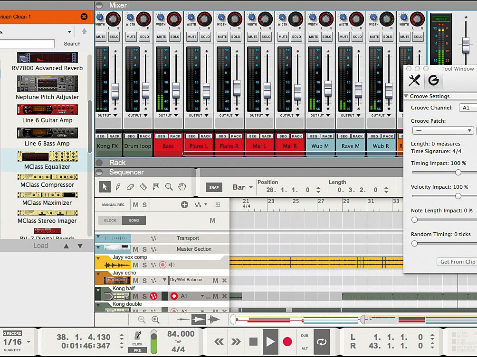The height and width of the screenshot is (357, 477).
Task: Select the RV7000 Advanced Reverb device thumbnail
Action: tap(48, 58)
